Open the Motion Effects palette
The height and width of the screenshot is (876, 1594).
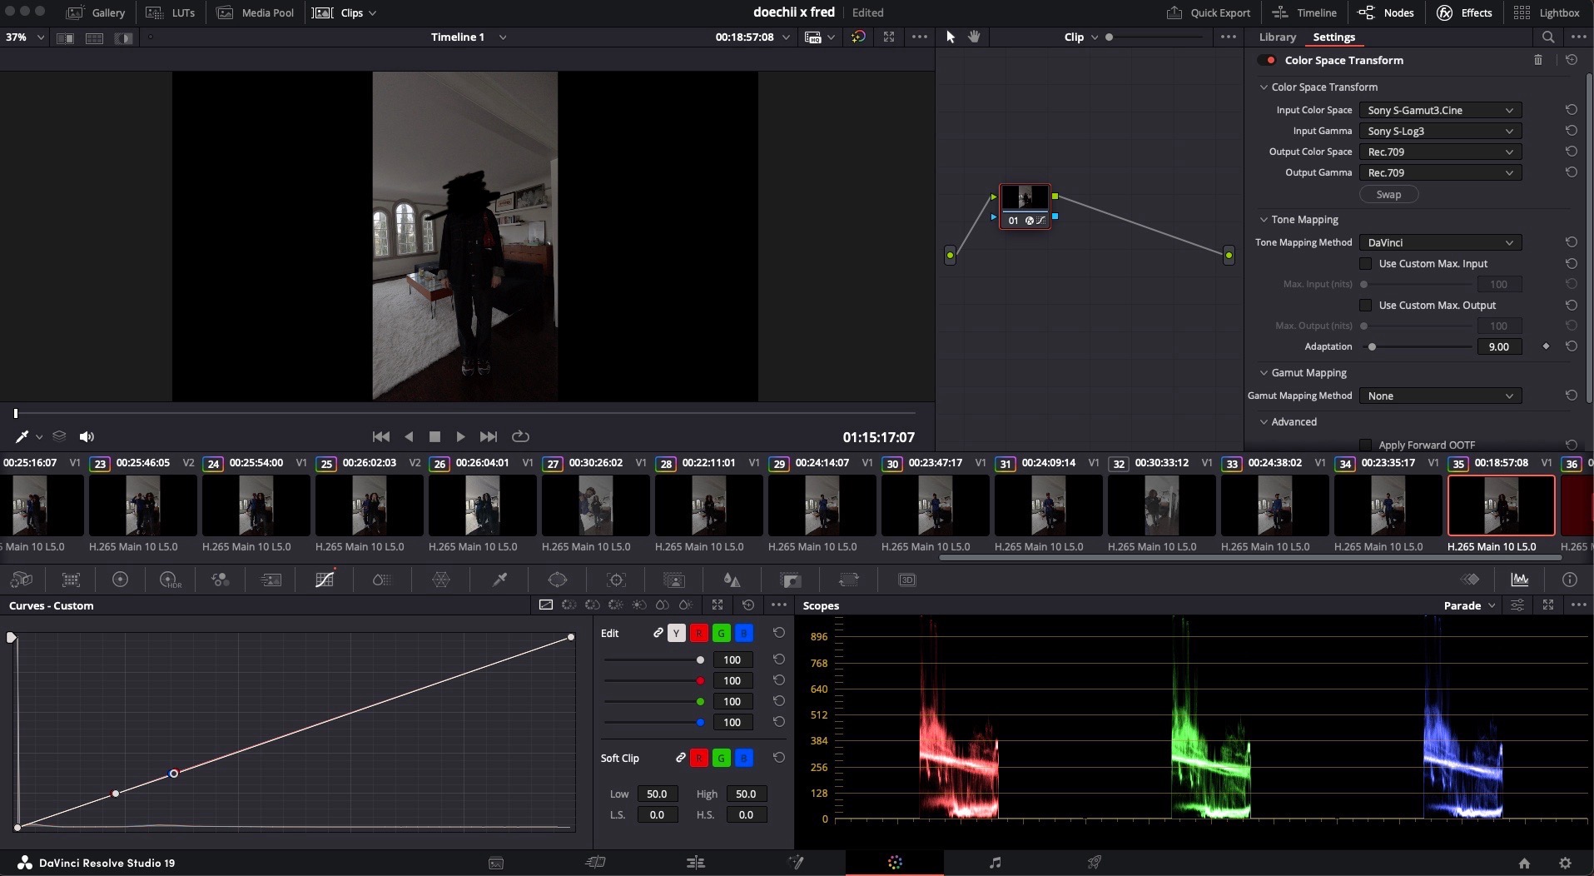coord(271,580)
